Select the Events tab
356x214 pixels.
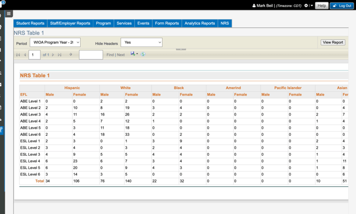tap(143, 23)
